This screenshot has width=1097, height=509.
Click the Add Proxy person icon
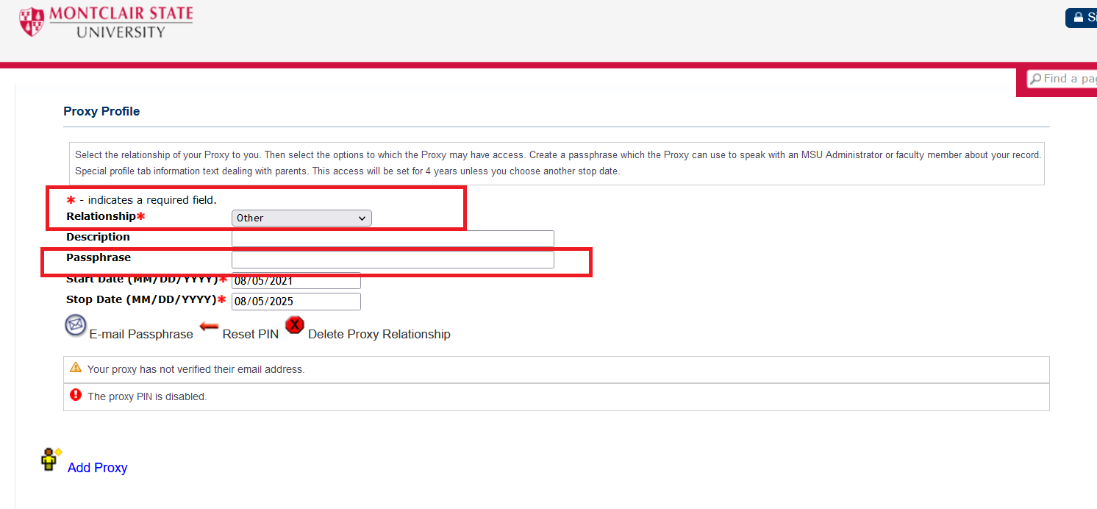click(49, 459)
